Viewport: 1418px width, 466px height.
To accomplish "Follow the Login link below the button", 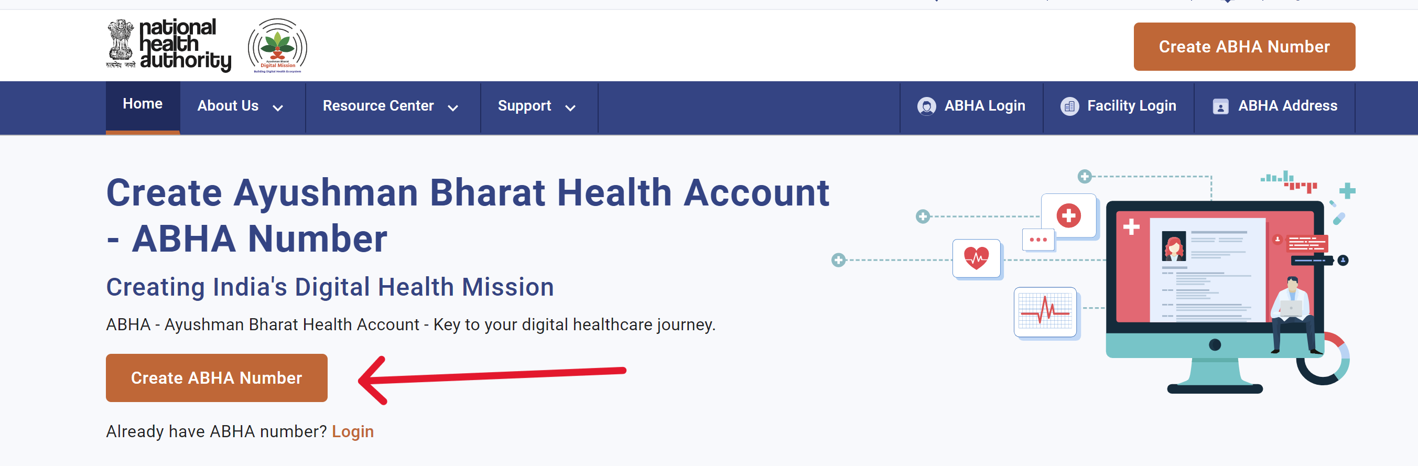I will 352,431.
